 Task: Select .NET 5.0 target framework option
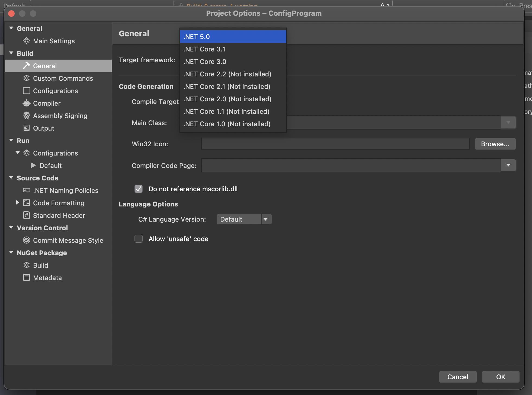[x=197, y=37]
